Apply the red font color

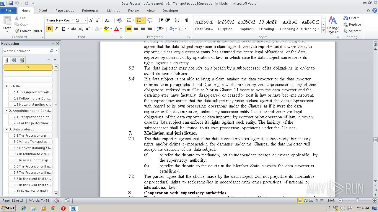[116, 29]
